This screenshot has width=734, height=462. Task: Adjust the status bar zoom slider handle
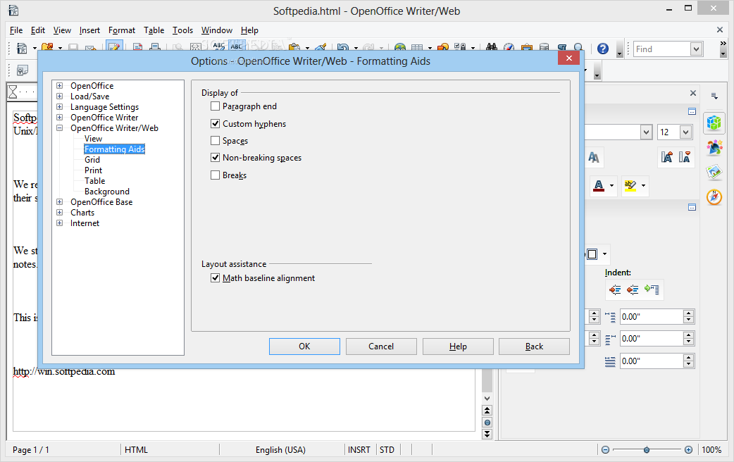pos(647,450)
